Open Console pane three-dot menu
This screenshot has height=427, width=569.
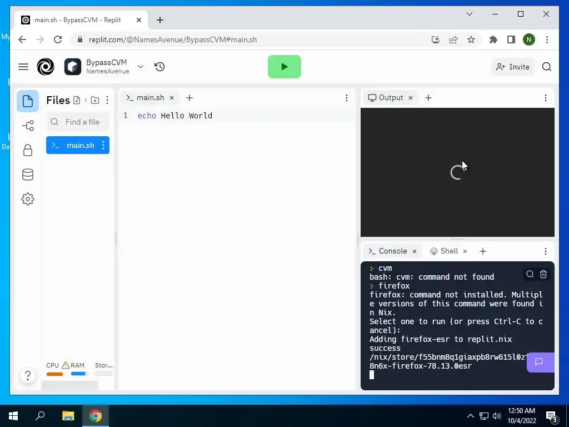point(546,251)
